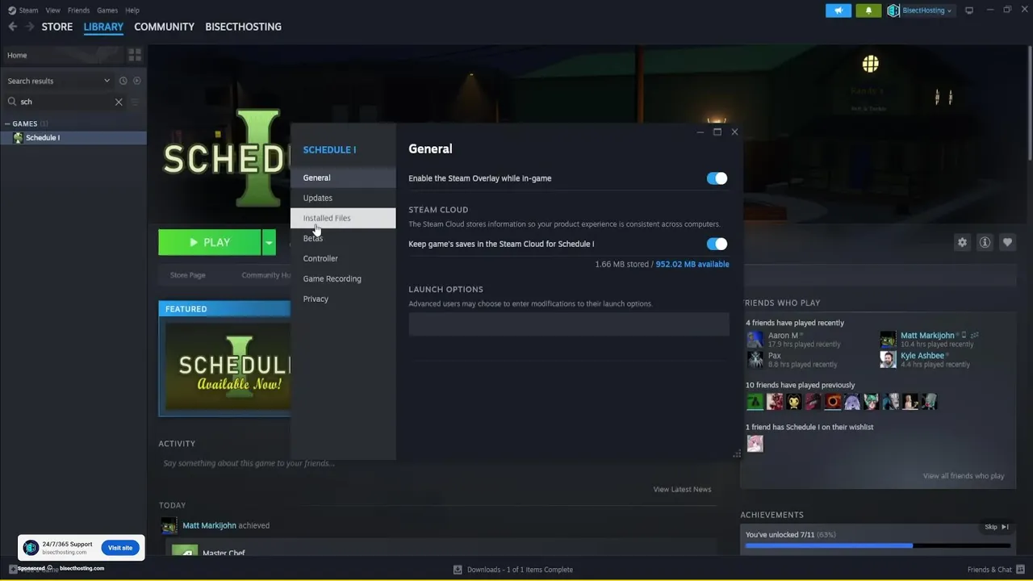The height and width of the screenshot is (581, 1033).
Task: Toggle Steam Overlay while in-game switch
Action: coord(717,178)
